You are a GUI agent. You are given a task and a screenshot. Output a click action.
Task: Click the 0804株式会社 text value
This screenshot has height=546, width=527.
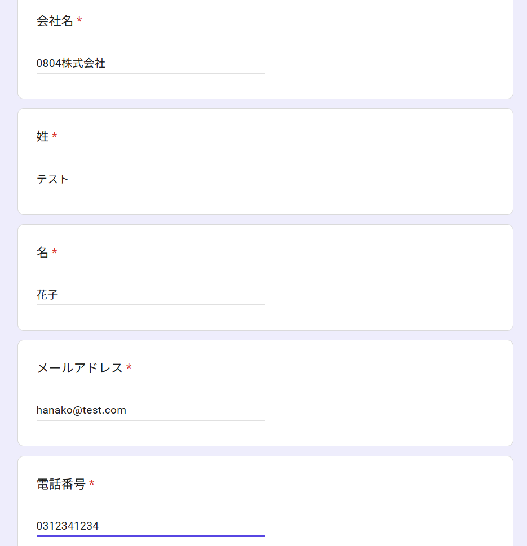coord(70,63)
